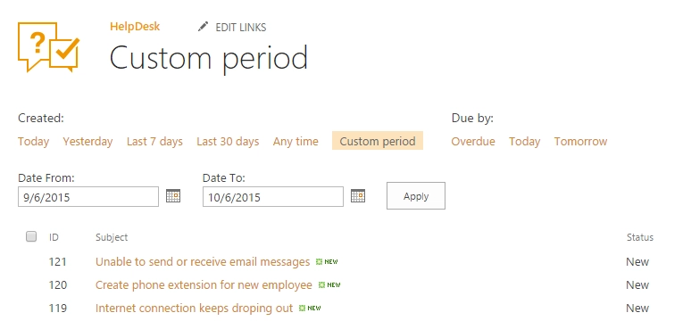Open the Date From calendar picker
This screenshot has width=691, height=321.
coord(173,195)
